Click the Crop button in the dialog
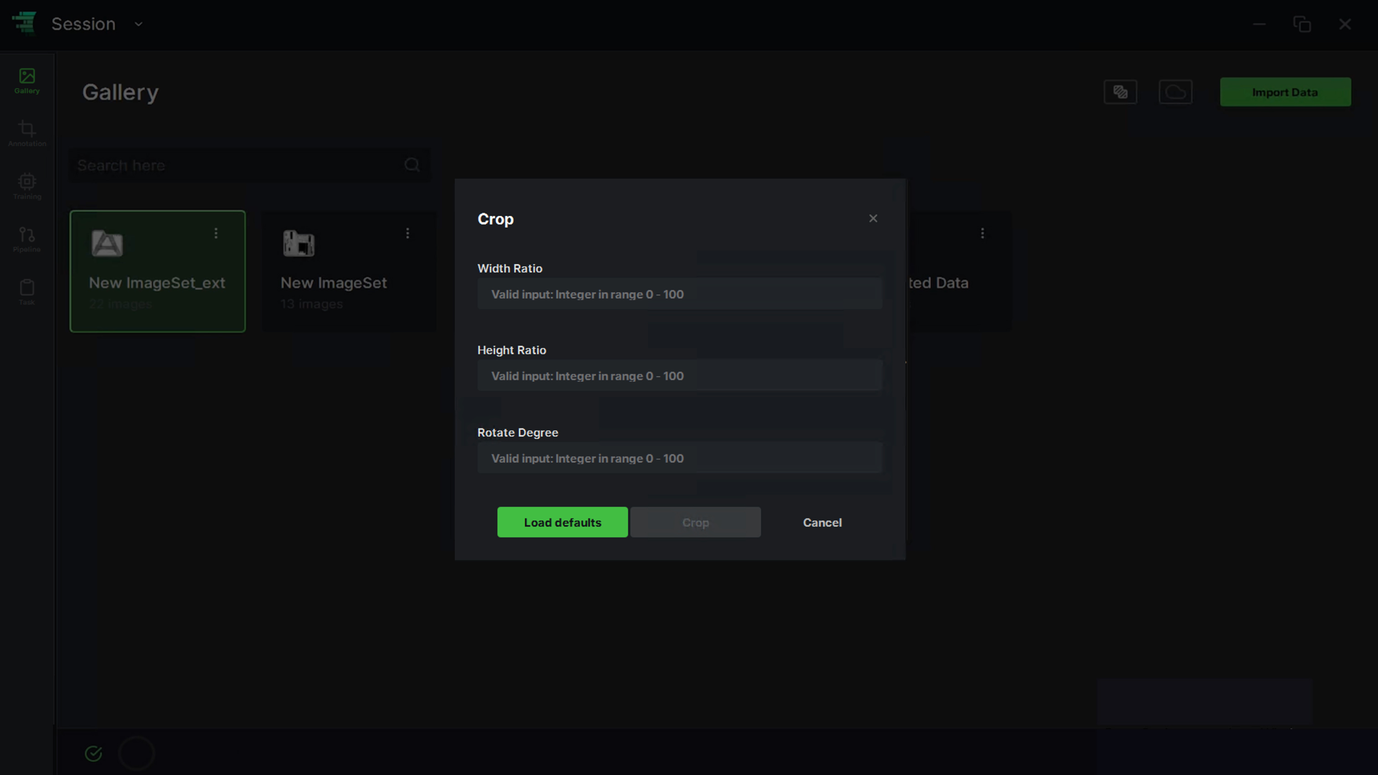Image resolution: width=1378 pixels, height=775 pixels. coord(695,522)
